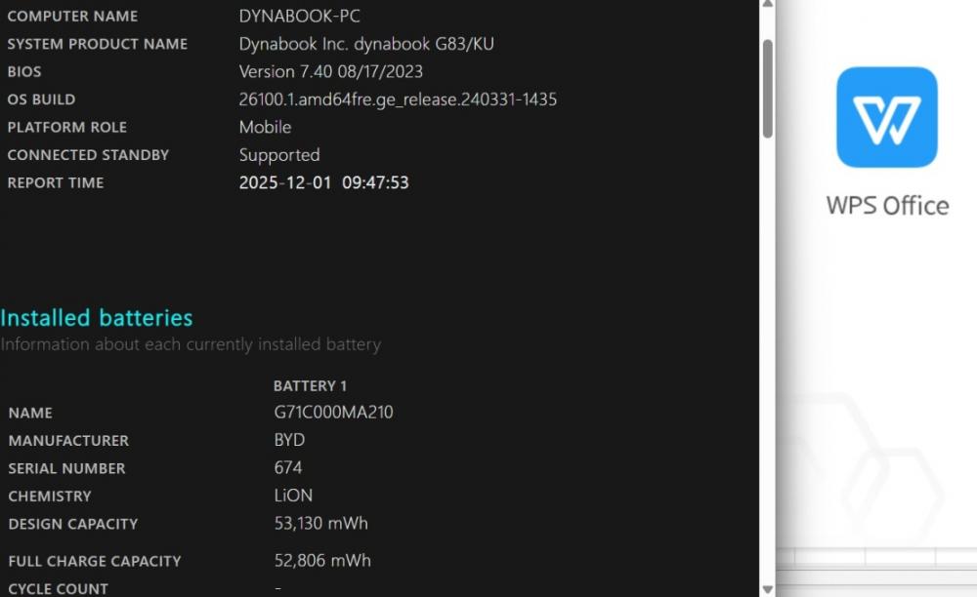Click the vertical scrollbar thumb
The width and height of the screenshot is (977, 597).
(768, 89)
